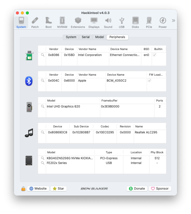191x214 pixels.
Task: Select the Ethernet Connectio... device name cell
Action: click(x=125, y=55)
